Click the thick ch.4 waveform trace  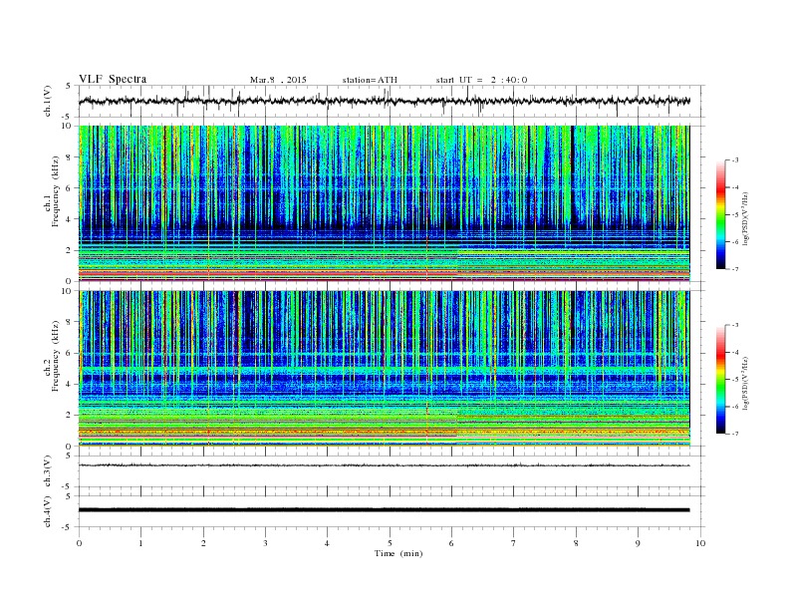385,510
